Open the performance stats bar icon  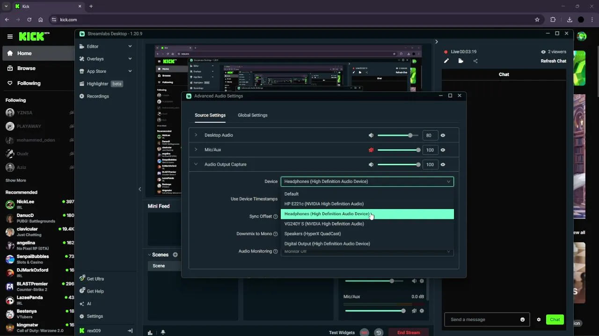point(150,332)
